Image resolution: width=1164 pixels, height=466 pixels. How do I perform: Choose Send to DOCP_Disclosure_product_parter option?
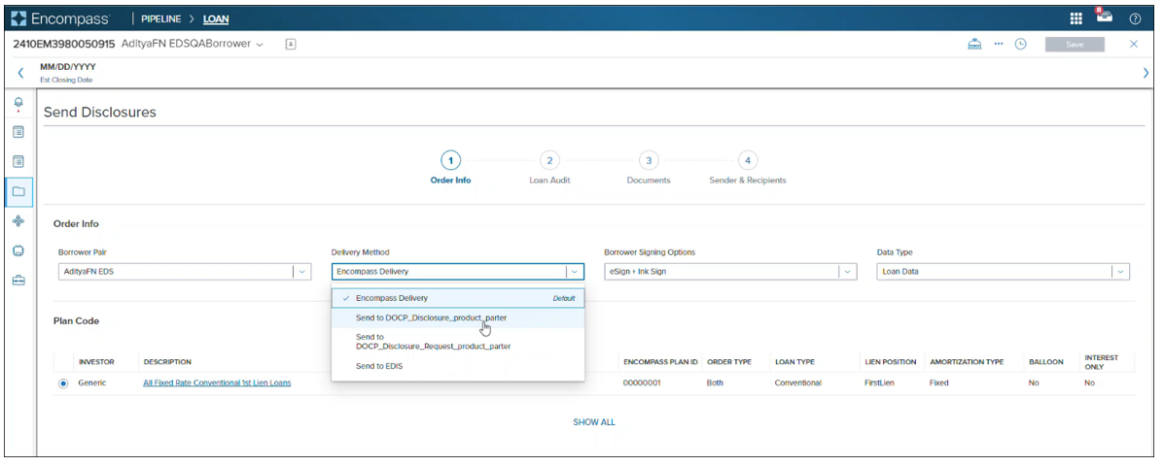coord(431,317)
